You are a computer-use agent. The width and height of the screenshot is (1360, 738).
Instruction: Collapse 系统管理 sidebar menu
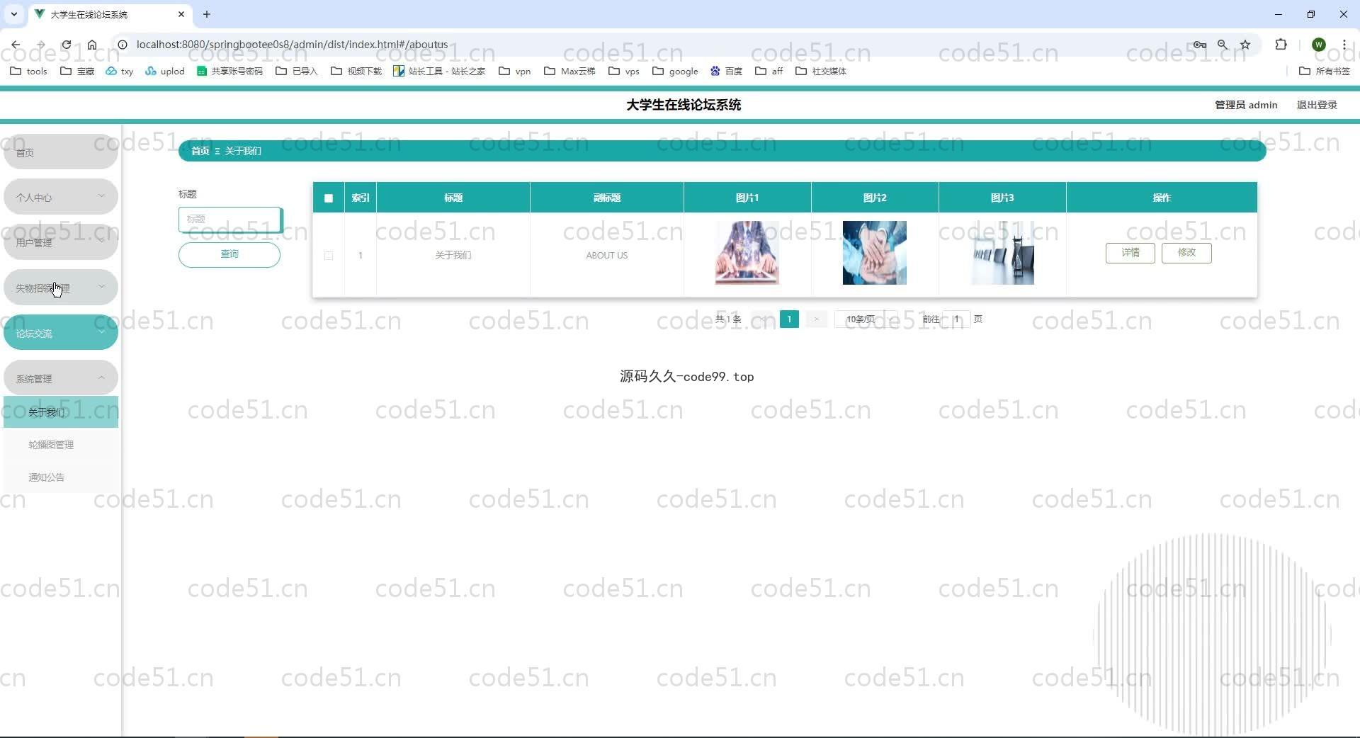click(x=61, y=379)
